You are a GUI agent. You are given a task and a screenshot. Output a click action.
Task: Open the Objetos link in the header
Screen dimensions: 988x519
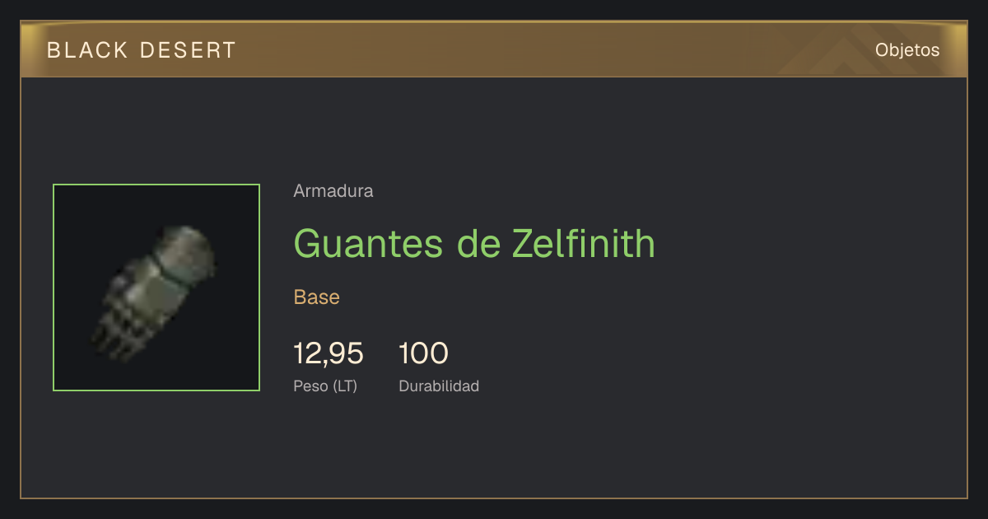pos(907,49)
